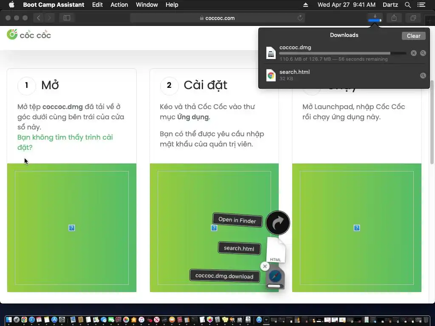Click the 'coccoc.dmg' file name in Downloads

[295, 48]
